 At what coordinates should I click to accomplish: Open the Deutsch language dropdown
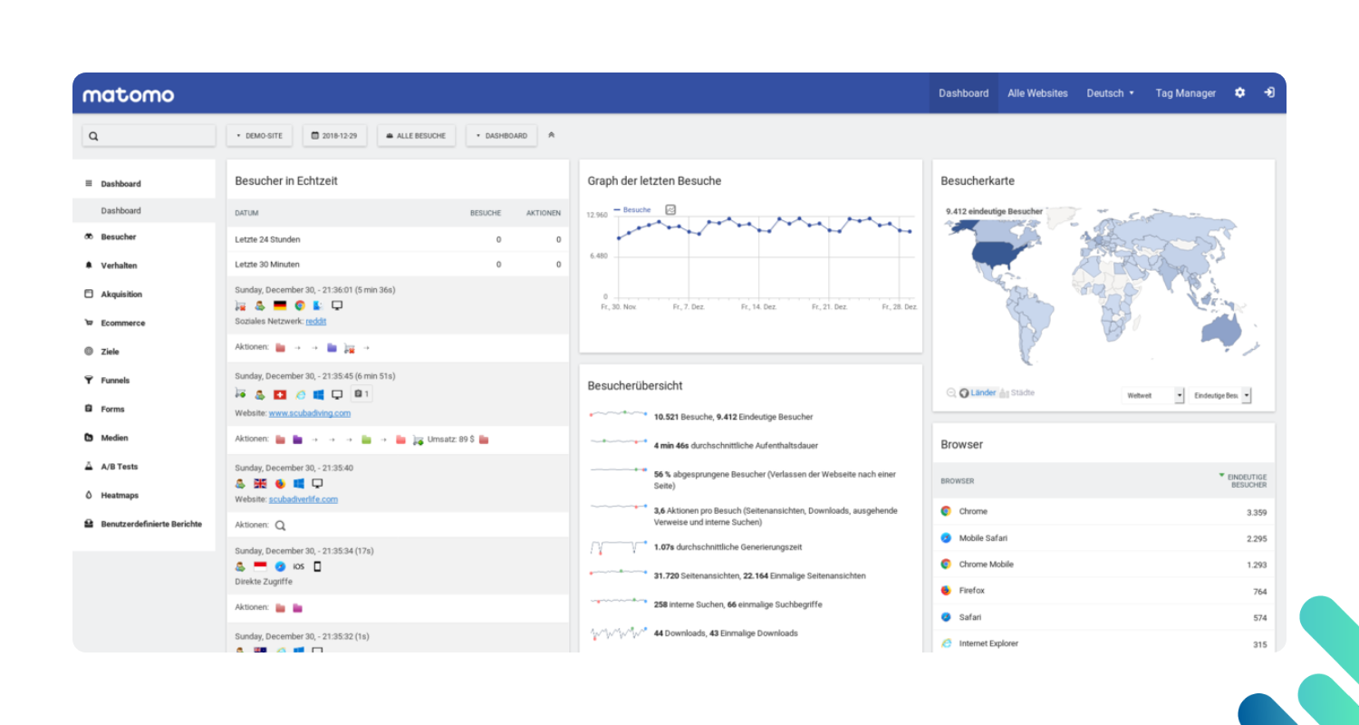[x=1110, y=93]
